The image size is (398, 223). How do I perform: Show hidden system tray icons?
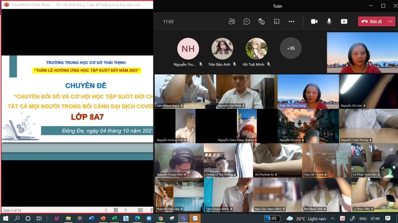click(333, 218)
